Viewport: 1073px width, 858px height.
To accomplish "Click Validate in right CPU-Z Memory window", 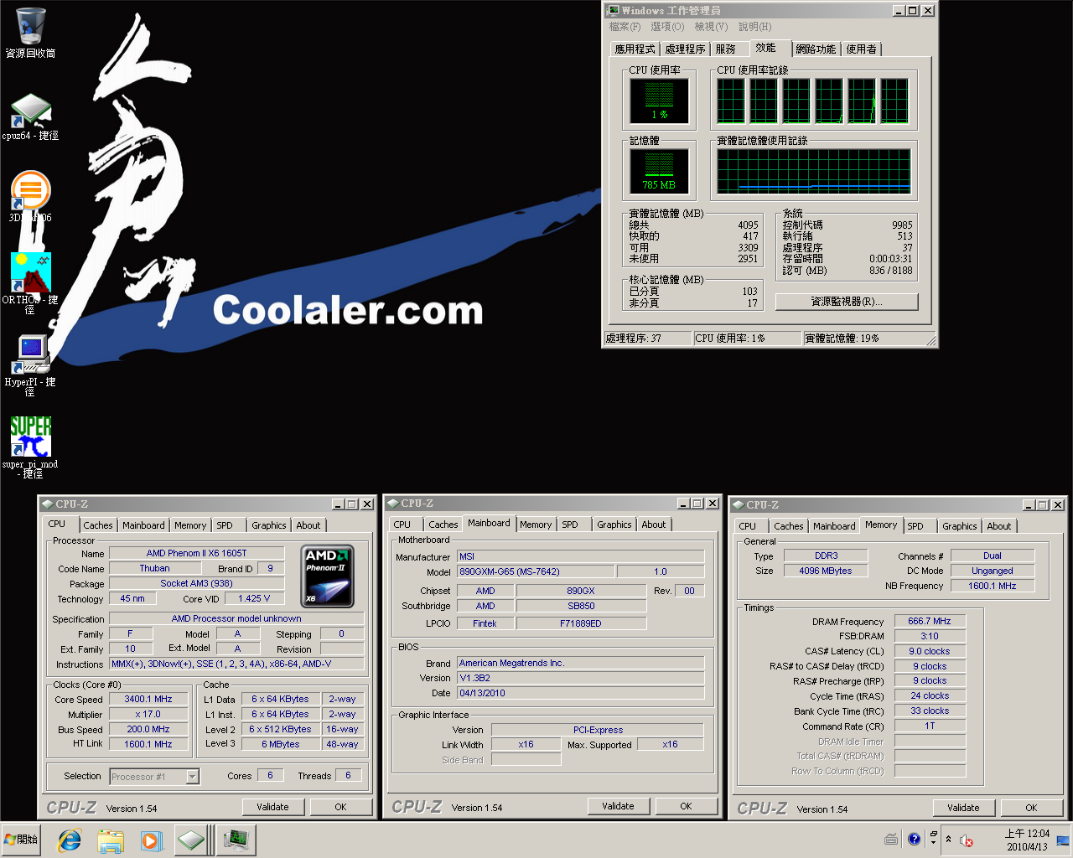I will pos(963,808).
